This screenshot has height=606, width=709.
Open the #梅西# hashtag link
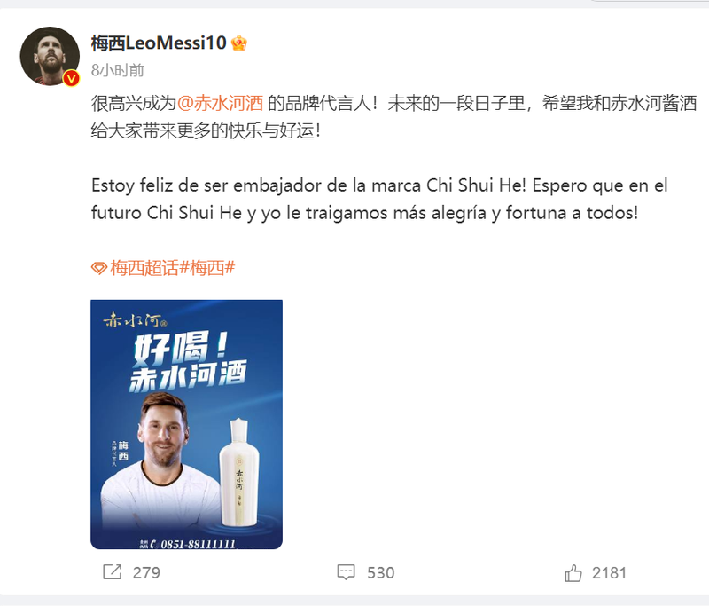tap(207, 268)
